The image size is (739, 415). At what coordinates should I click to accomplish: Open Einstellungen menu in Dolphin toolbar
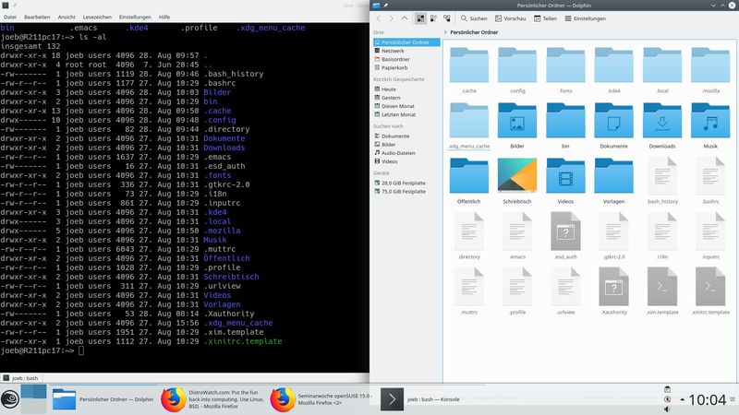[586, 18]
